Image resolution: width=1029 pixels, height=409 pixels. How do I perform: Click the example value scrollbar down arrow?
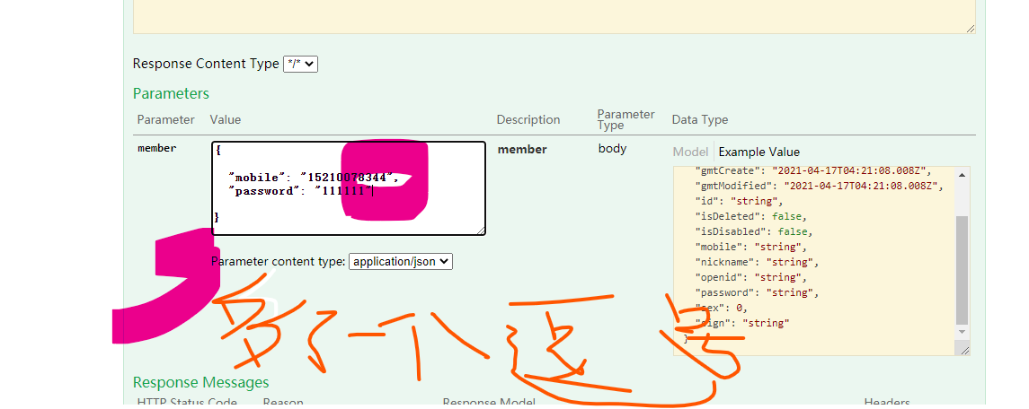click(962, 332)
